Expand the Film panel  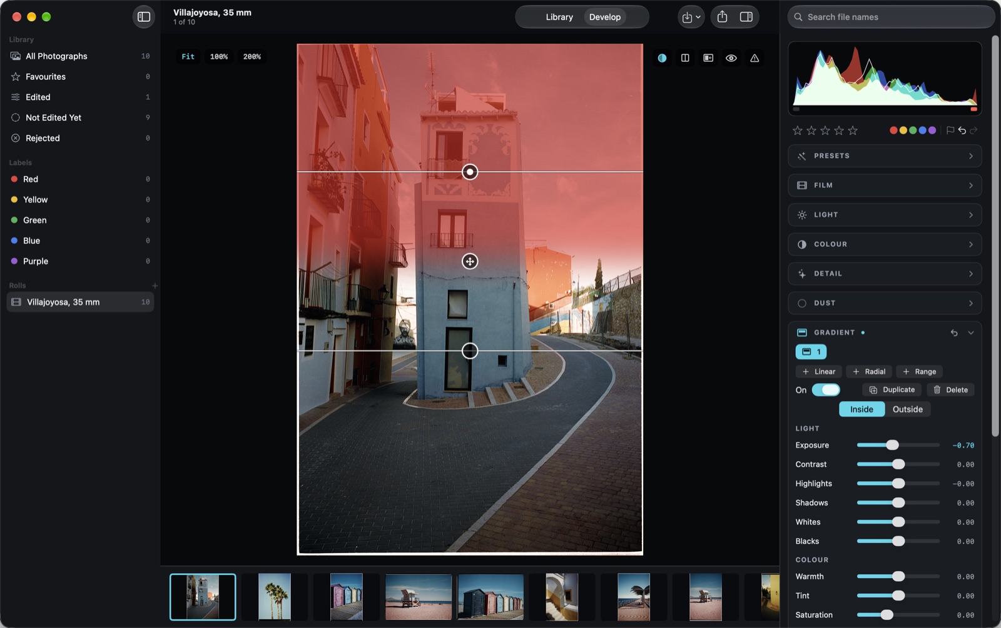point(885,186)
